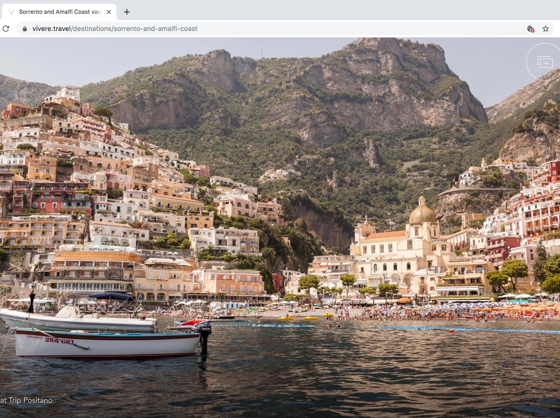Open the blocked cookies indicator
The width and height of the screenshot is (560, 418).
click(529, 28)
